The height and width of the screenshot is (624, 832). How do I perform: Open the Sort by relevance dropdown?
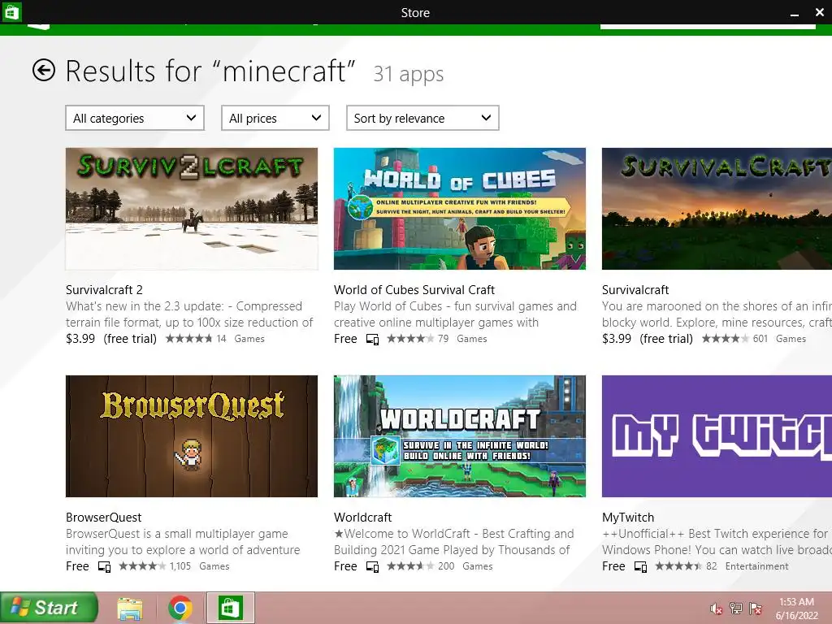(422, 118)
